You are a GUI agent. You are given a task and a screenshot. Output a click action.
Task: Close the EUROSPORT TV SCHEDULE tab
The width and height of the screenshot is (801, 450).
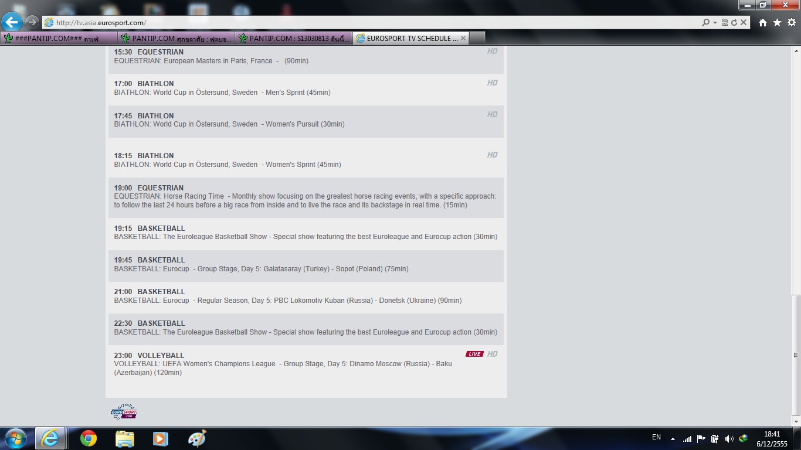[463, 38]
